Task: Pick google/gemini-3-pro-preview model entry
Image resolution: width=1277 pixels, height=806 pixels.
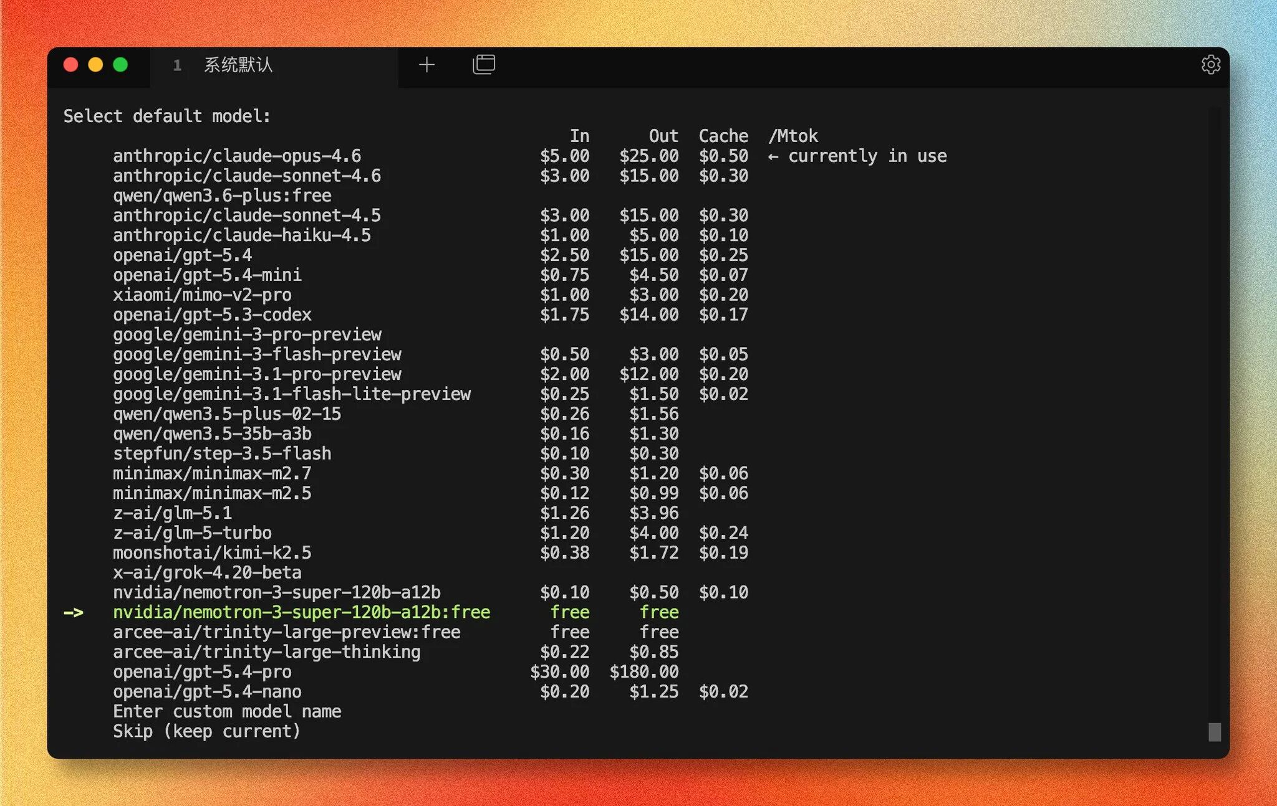Action: click(x=247, y=334)
